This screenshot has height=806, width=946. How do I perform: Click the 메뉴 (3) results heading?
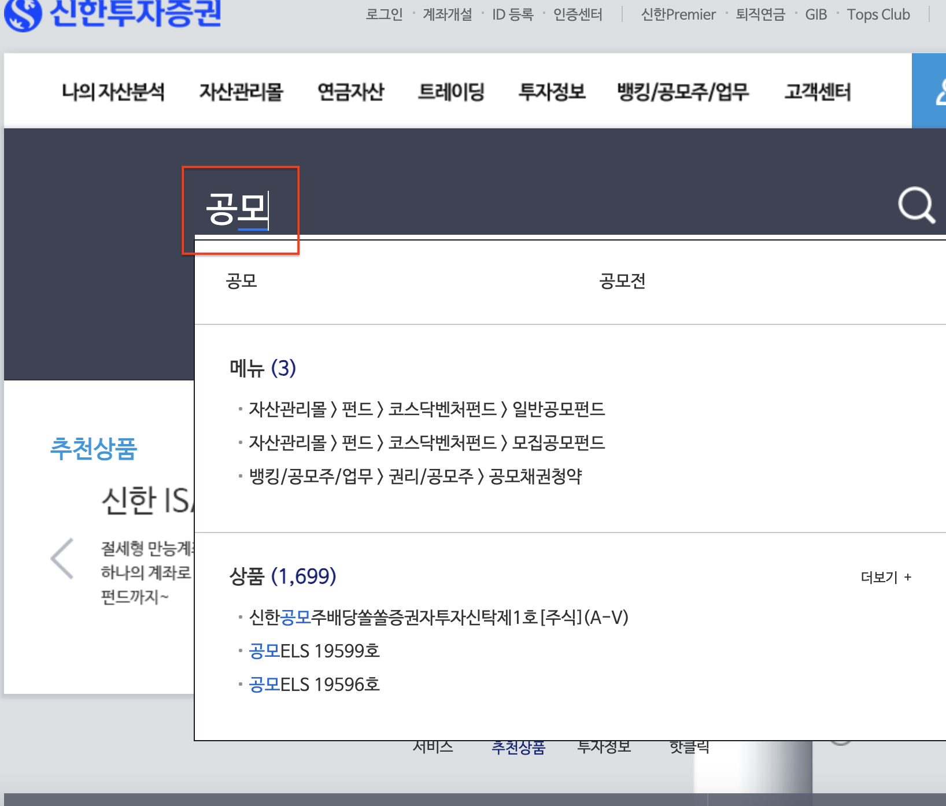pyautogui.click(x=263, y=368)
